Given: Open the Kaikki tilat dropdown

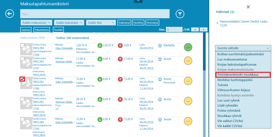Looking at the screenshot, I should click(x=101, y=23).
